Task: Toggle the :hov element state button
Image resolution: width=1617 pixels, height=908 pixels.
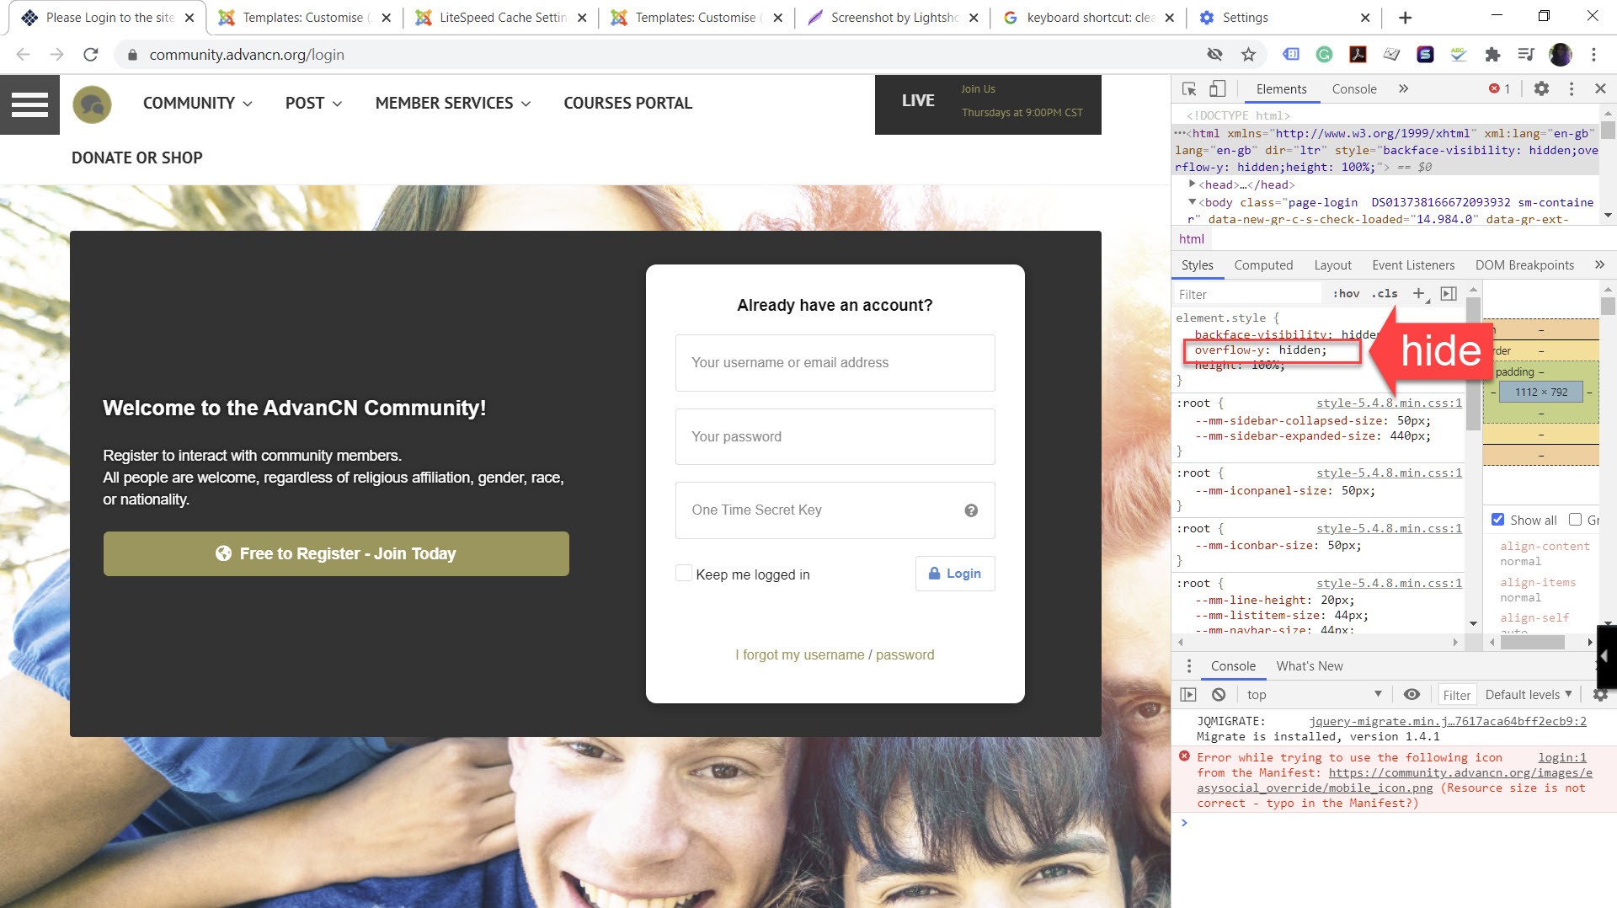Action: click(x=1346, y=293)
